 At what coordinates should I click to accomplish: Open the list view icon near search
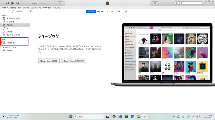(155, 3)
